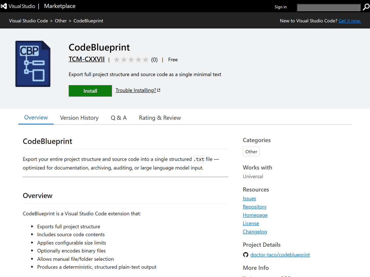Click the GitHub icon beside doctor-taco/codeblueprint
Screen dimensions: 370x277
point(245,255)
